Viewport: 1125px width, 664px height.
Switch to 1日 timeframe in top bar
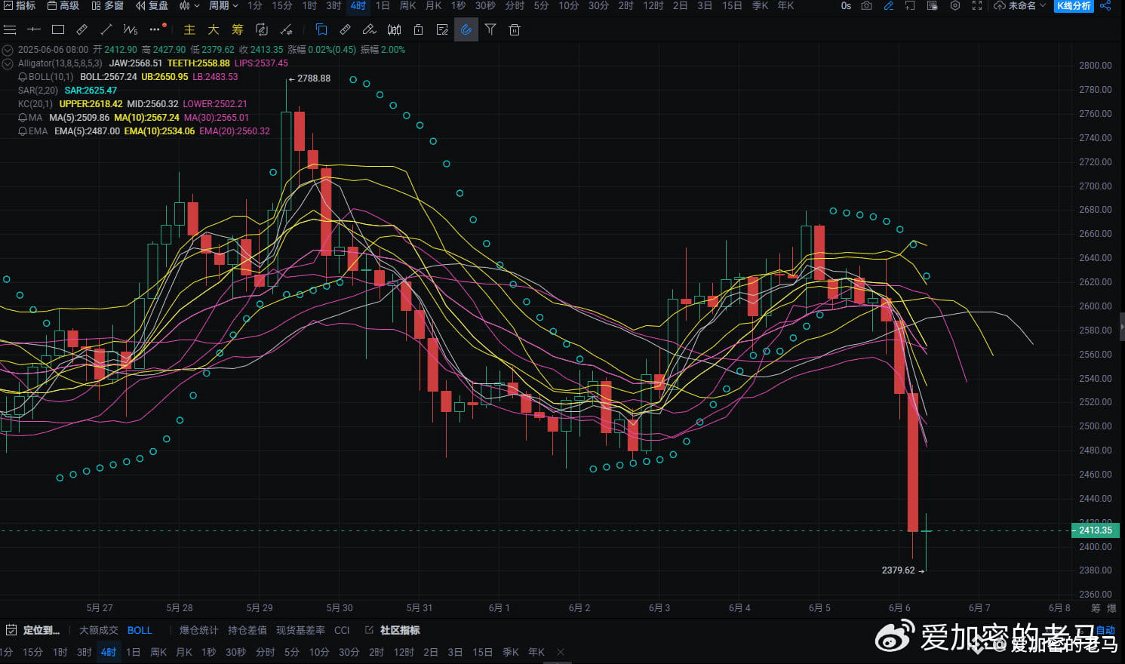(x=383, y=5)
